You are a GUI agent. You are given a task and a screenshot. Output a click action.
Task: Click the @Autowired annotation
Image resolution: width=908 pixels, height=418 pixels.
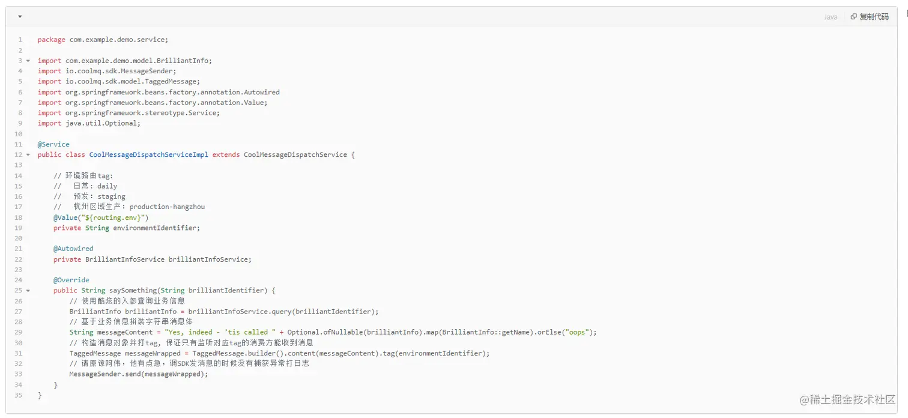73,249
